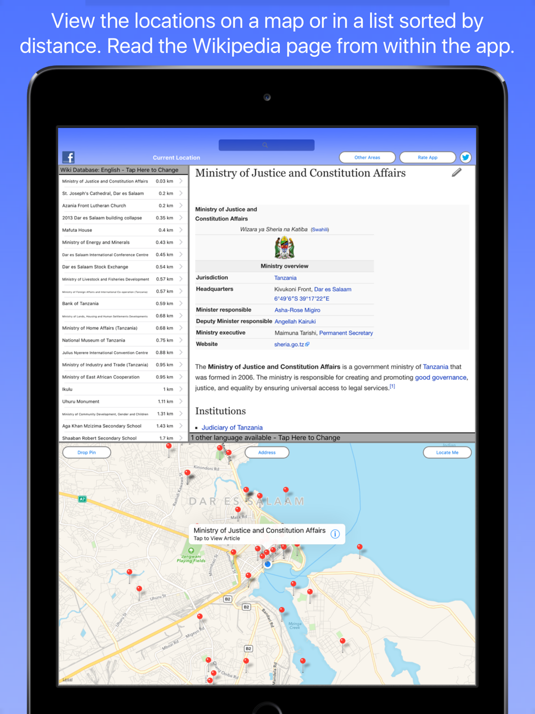Open the sheria.go.tz website link

coord(292,344)
